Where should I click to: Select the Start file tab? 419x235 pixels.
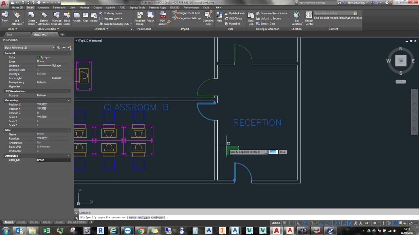tap(9, 34)
